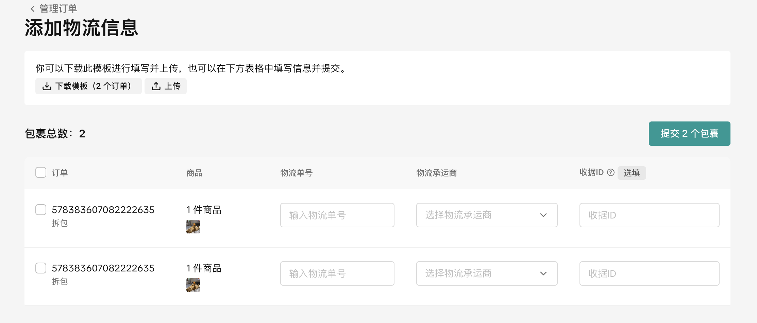Focus first row 输入物流单号 field

(337, 215)
